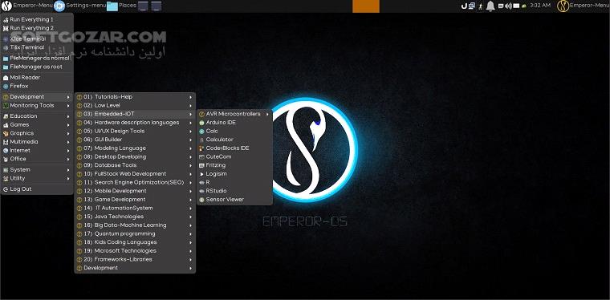The width and height of the screenshot is (610, 300).
Task: Open 16) Big Data-Machine Learning
Action: tap(135, 225)
